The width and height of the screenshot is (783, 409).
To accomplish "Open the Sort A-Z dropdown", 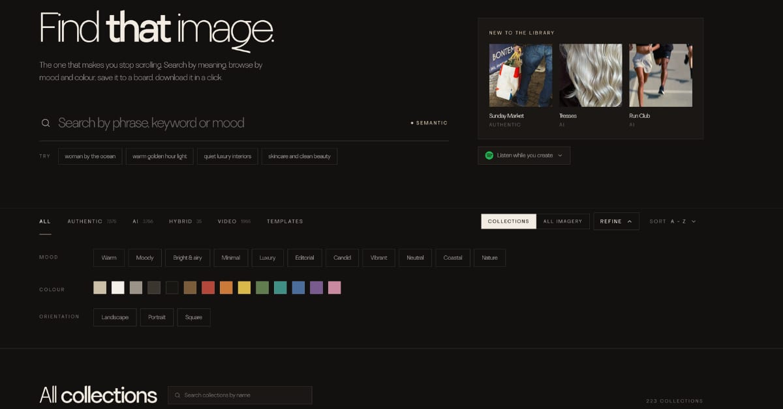I will point(673,221).
